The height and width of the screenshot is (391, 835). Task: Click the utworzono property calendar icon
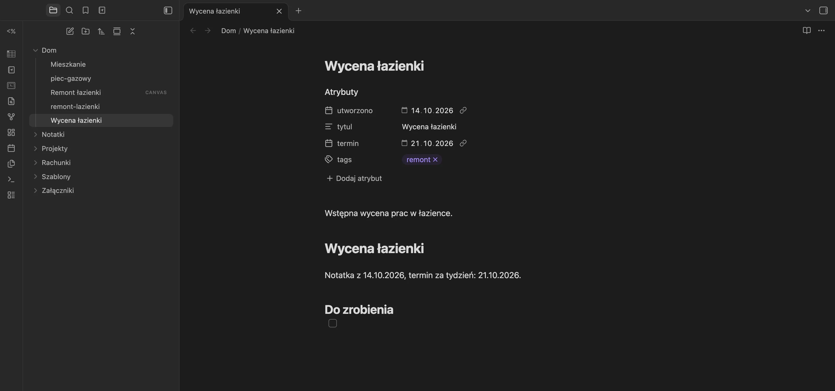point(329,110)
